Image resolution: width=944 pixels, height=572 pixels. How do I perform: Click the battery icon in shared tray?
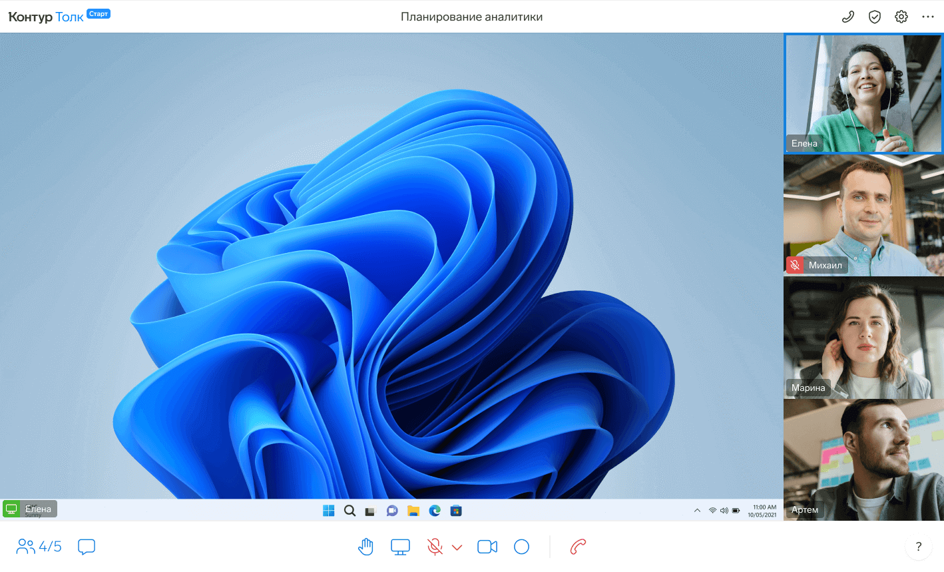click(x=736, y=511)
